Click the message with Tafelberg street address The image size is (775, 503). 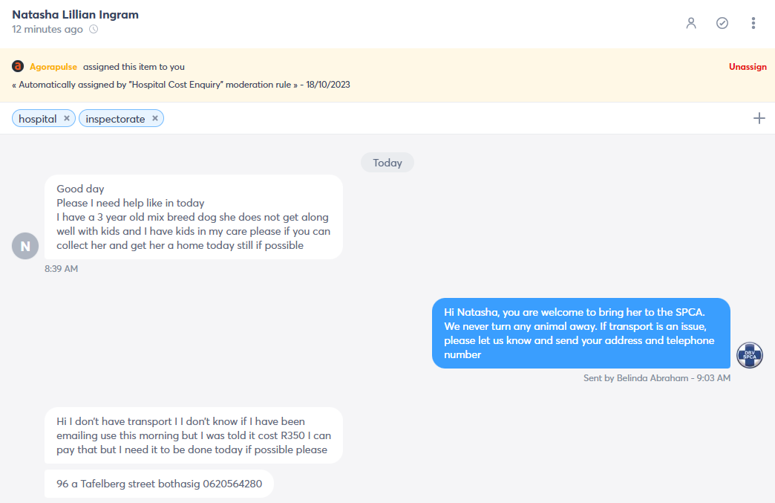click(159, 484)
